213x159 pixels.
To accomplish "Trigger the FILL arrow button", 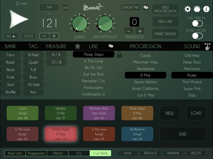I will 11,36.
